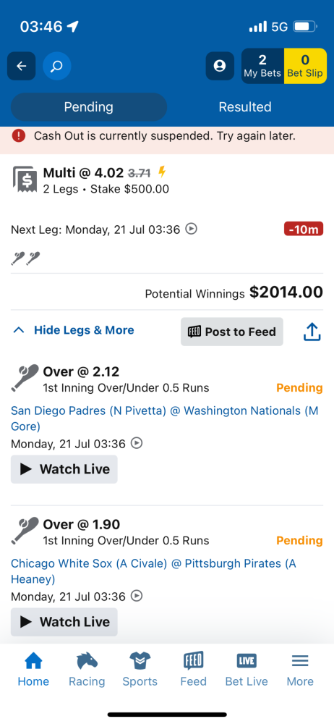
Task: Go to the Home tab
Action: pyautogui.click(x=33, y=670)
